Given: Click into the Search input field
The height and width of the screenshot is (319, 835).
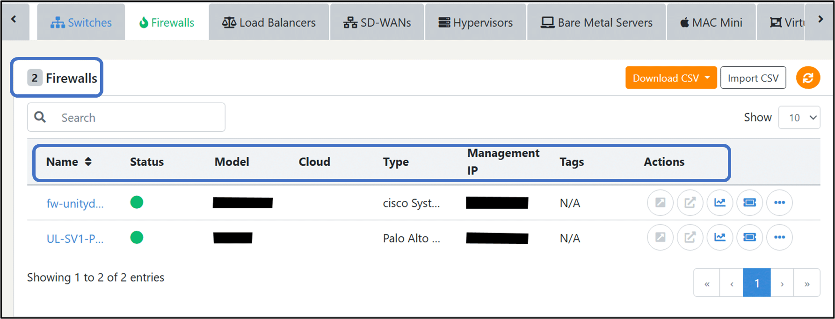Looking at the screenshot, I should 126,117.
